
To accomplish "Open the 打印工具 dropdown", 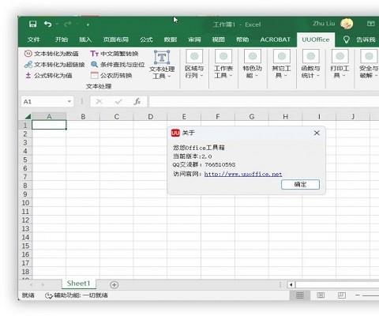I will click(x=340, y=65).
